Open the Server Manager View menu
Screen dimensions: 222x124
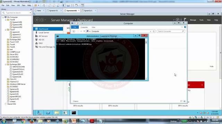click(x=209, y=20)
